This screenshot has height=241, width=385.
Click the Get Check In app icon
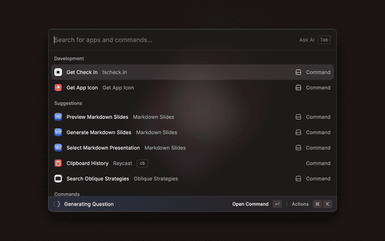click(58, 72)
